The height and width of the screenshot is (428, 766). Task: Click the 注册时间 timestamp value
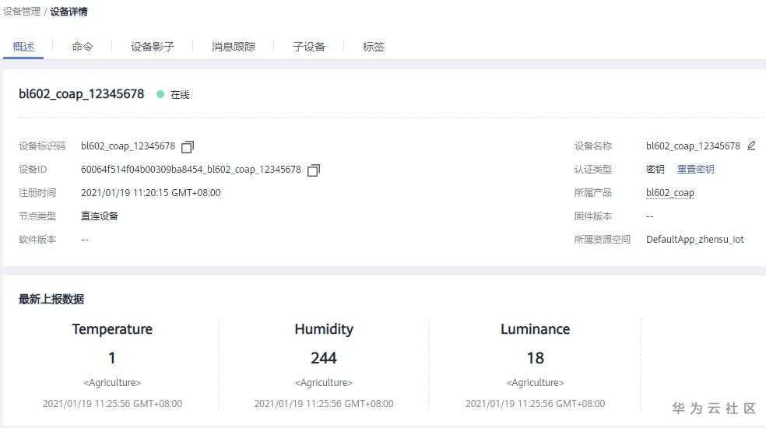(150, 193)
